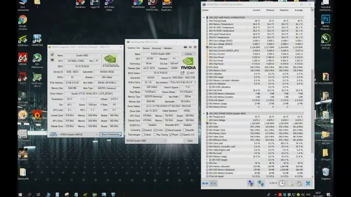Click HWiNFO expand arrows icon

pos(205,183)
